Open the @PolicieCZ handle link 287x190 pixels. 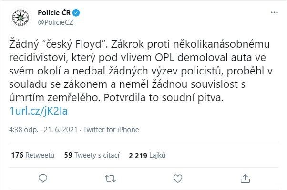[55, 22]
